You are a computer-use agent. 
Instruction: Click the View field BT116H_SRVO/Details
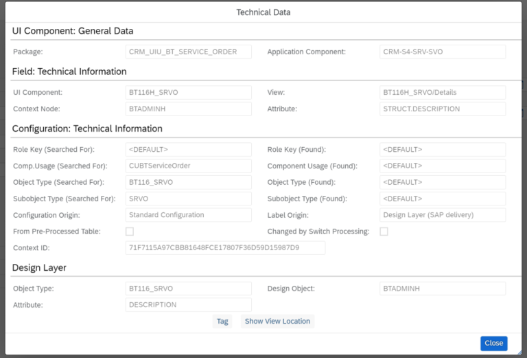(442, 93)
